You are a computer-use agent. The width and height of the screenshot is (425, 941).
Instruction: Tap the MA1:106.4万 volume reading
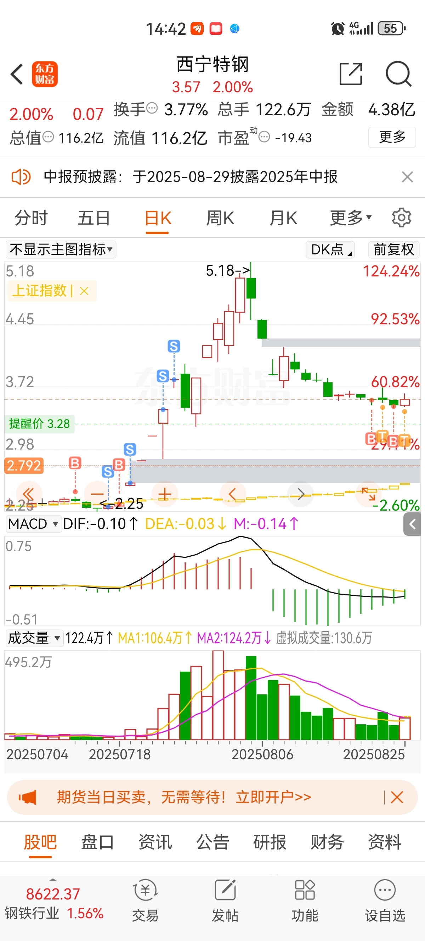[x=155, y=638]
